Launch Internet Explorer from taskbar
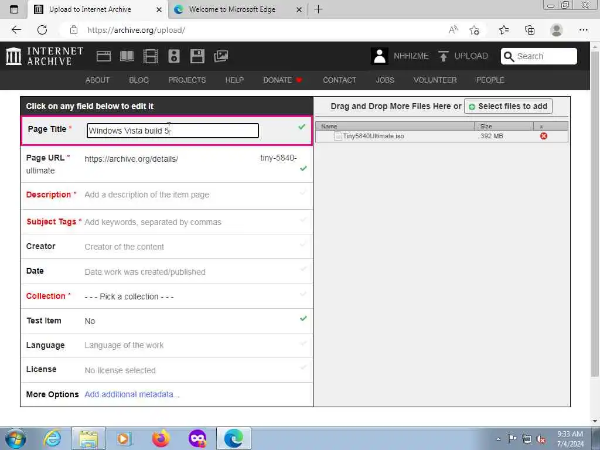Viewport: 600px width, 450px height. tap(52, 438)
